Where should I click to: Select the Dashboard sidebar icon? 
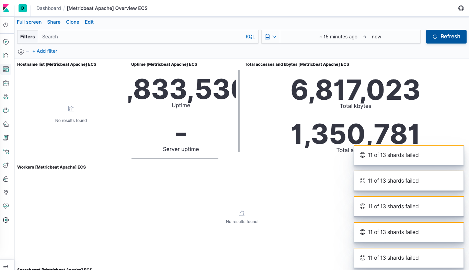coord(6,69)
